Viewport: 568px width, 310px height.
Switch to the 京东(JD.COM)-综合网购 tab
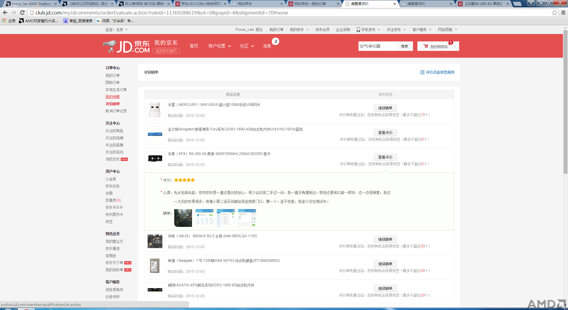(201, 4)
